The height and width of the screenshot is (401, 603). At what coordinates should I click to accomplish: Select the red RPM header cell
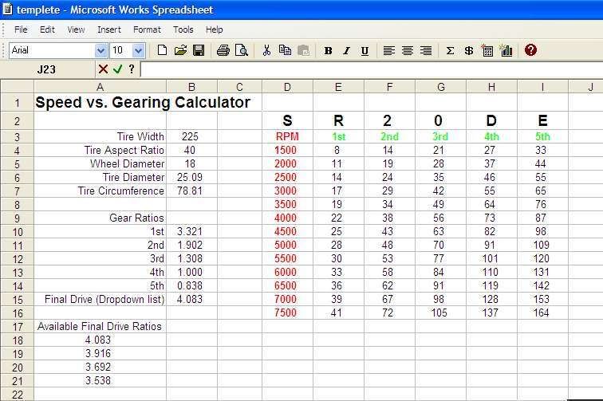(287, 136)
